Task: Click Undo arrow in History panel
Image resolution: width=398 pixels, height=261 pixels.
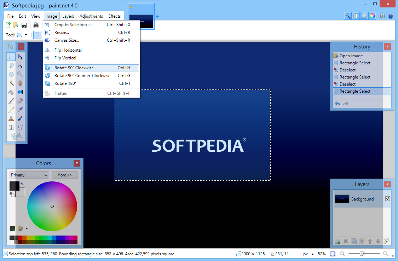Action: 338,104
